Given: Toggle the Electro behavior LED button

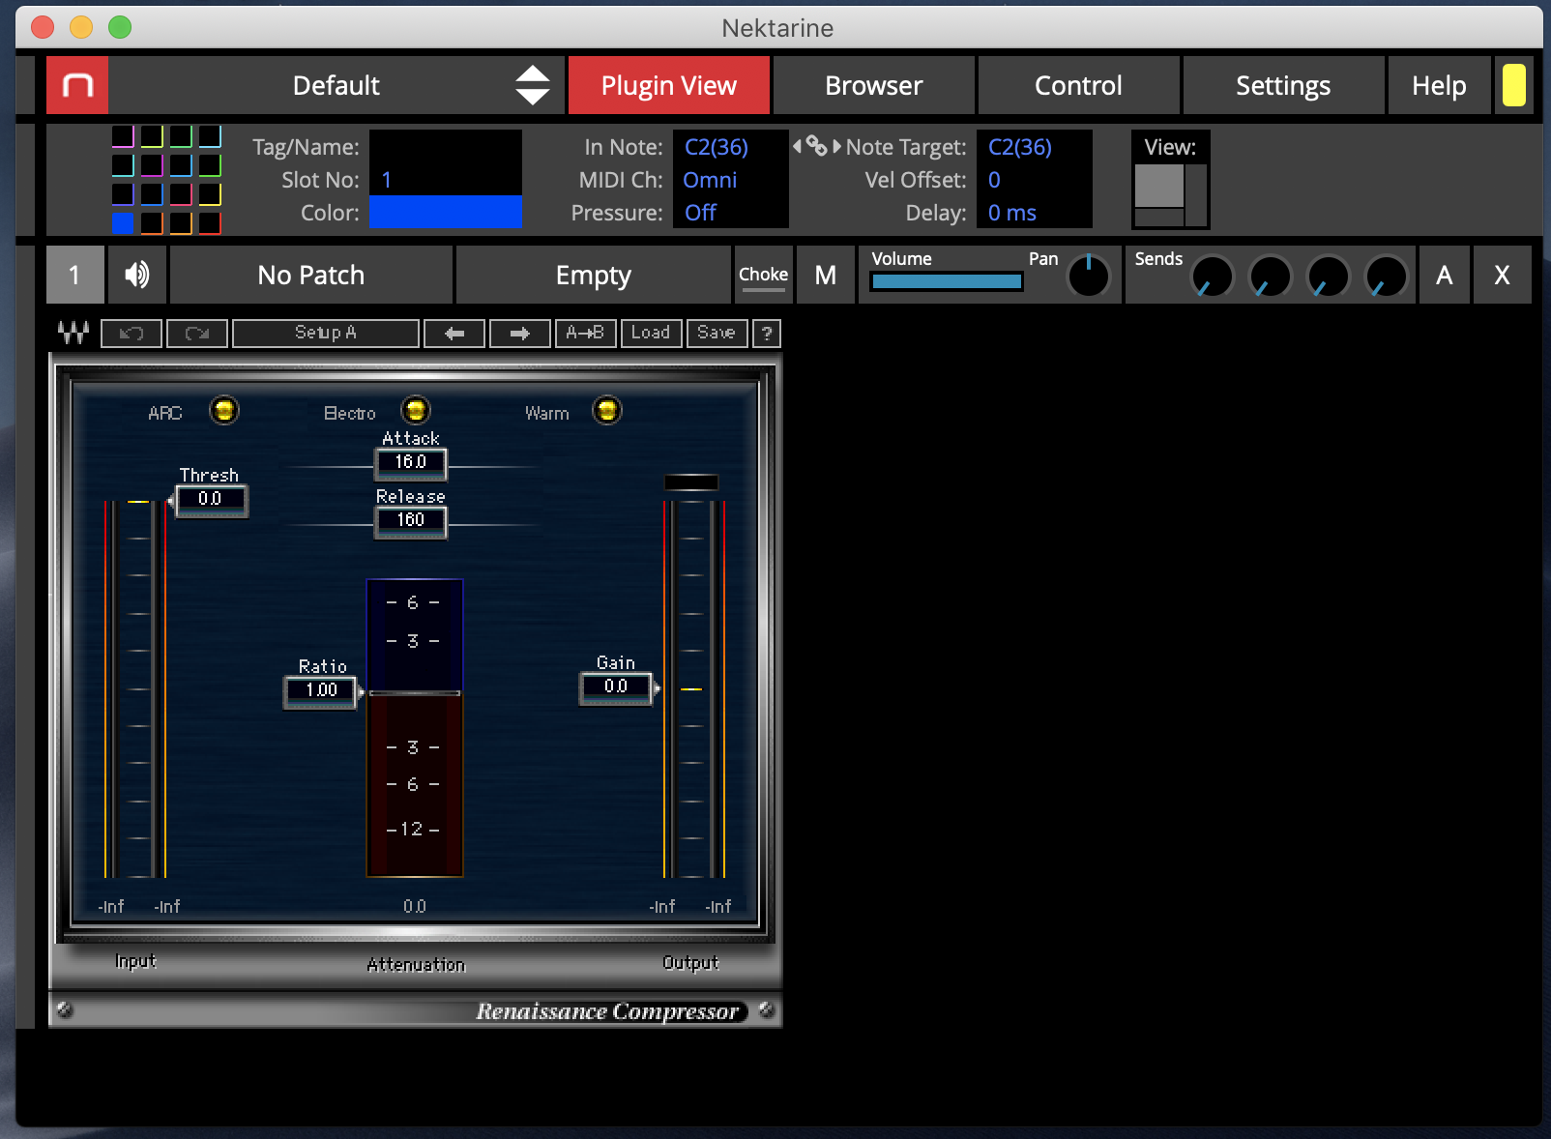Looking at the screenshot, I should (x=416, y=410).
